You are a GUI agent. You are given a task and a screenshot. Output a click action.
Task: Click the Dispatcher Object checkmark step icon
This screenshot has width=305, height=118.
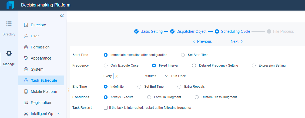click(172, 31)
